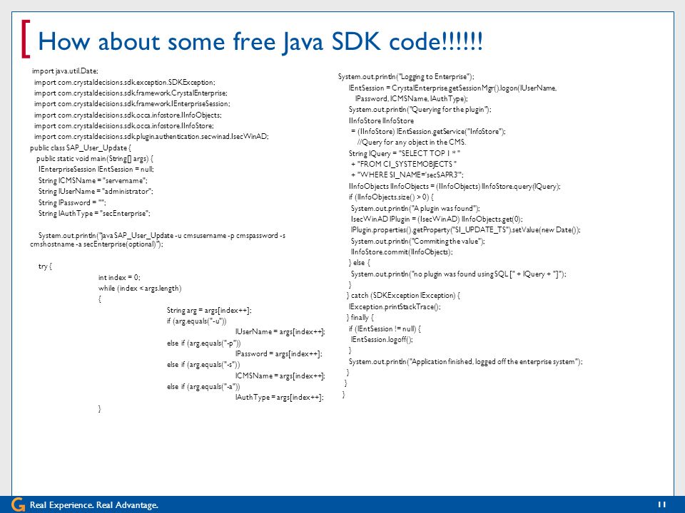Click the lInfoStore.query(lQuery) line

click(455, 186)
